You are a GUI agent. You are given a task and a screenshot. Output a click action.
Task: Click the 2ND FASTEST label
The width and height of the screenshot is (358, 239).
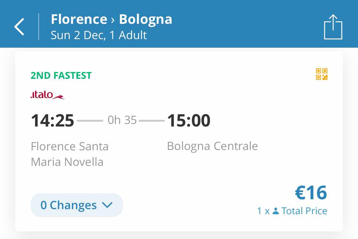[x=61, y=76]
